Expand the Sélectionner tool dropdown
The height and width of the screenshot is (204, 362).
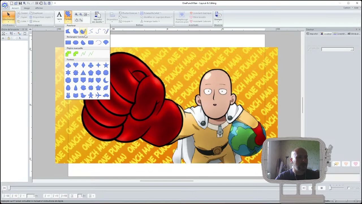(x=8, y=17)
